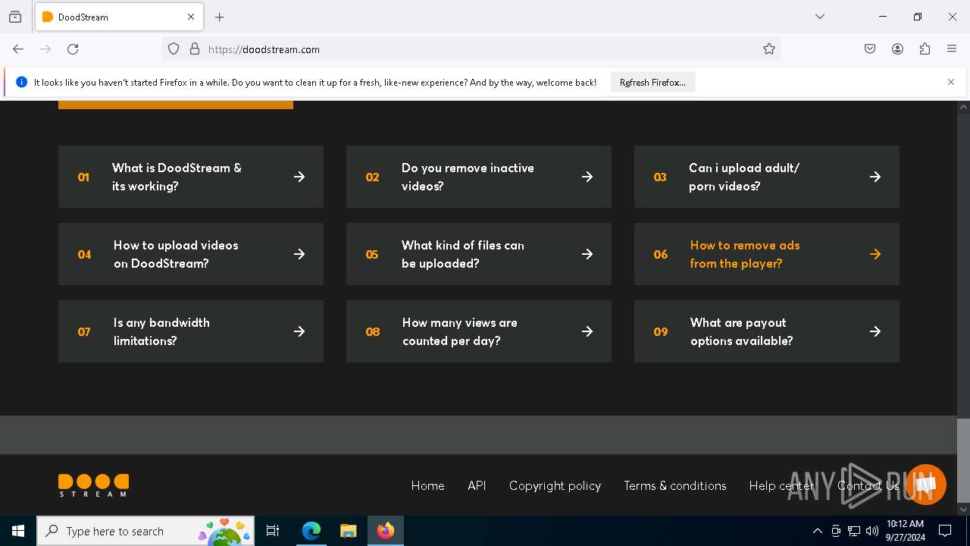Expand FAQ 05 What kind of files
This screenshot has height=546, width=970.
pyautogui.click(x=479, y=254)
